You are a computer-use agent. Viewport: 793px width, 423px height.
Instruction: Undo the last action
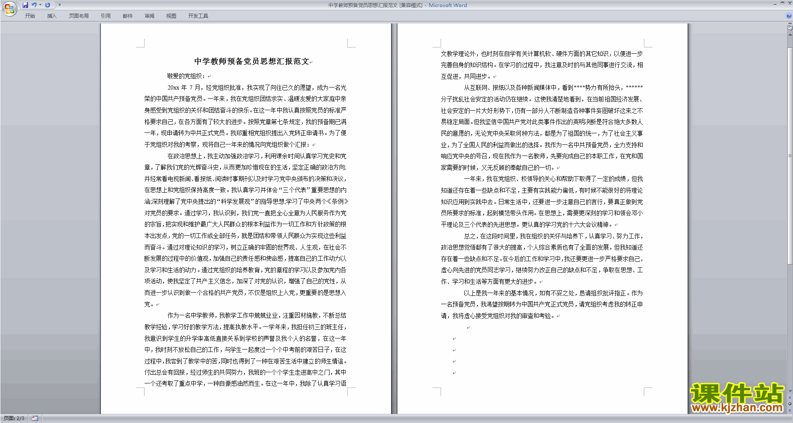(34, 5)
